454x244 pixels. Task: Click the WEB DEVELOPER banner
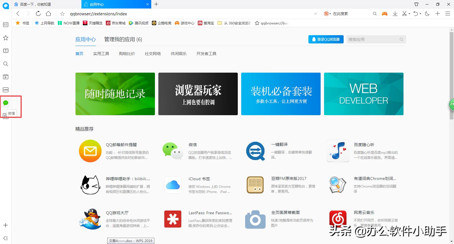[x=364, y=94]
